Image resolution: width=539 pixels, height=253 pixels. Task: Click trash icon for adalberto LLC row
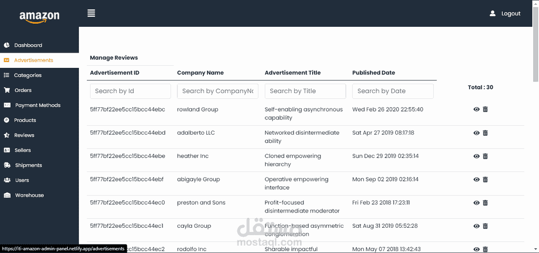[x=485, y=133]
